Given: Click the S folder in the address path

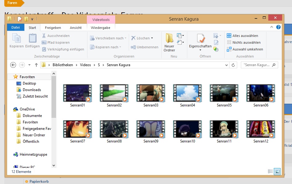Looking at the screenshot, I should tap(99, 65).
